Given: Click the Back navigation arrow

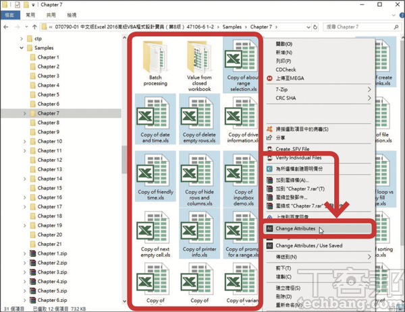Looking at the screenshot, I should (x=6, y=27).
